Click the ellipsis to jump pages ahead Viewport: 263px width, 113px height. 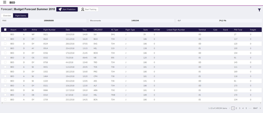[250, 108]
